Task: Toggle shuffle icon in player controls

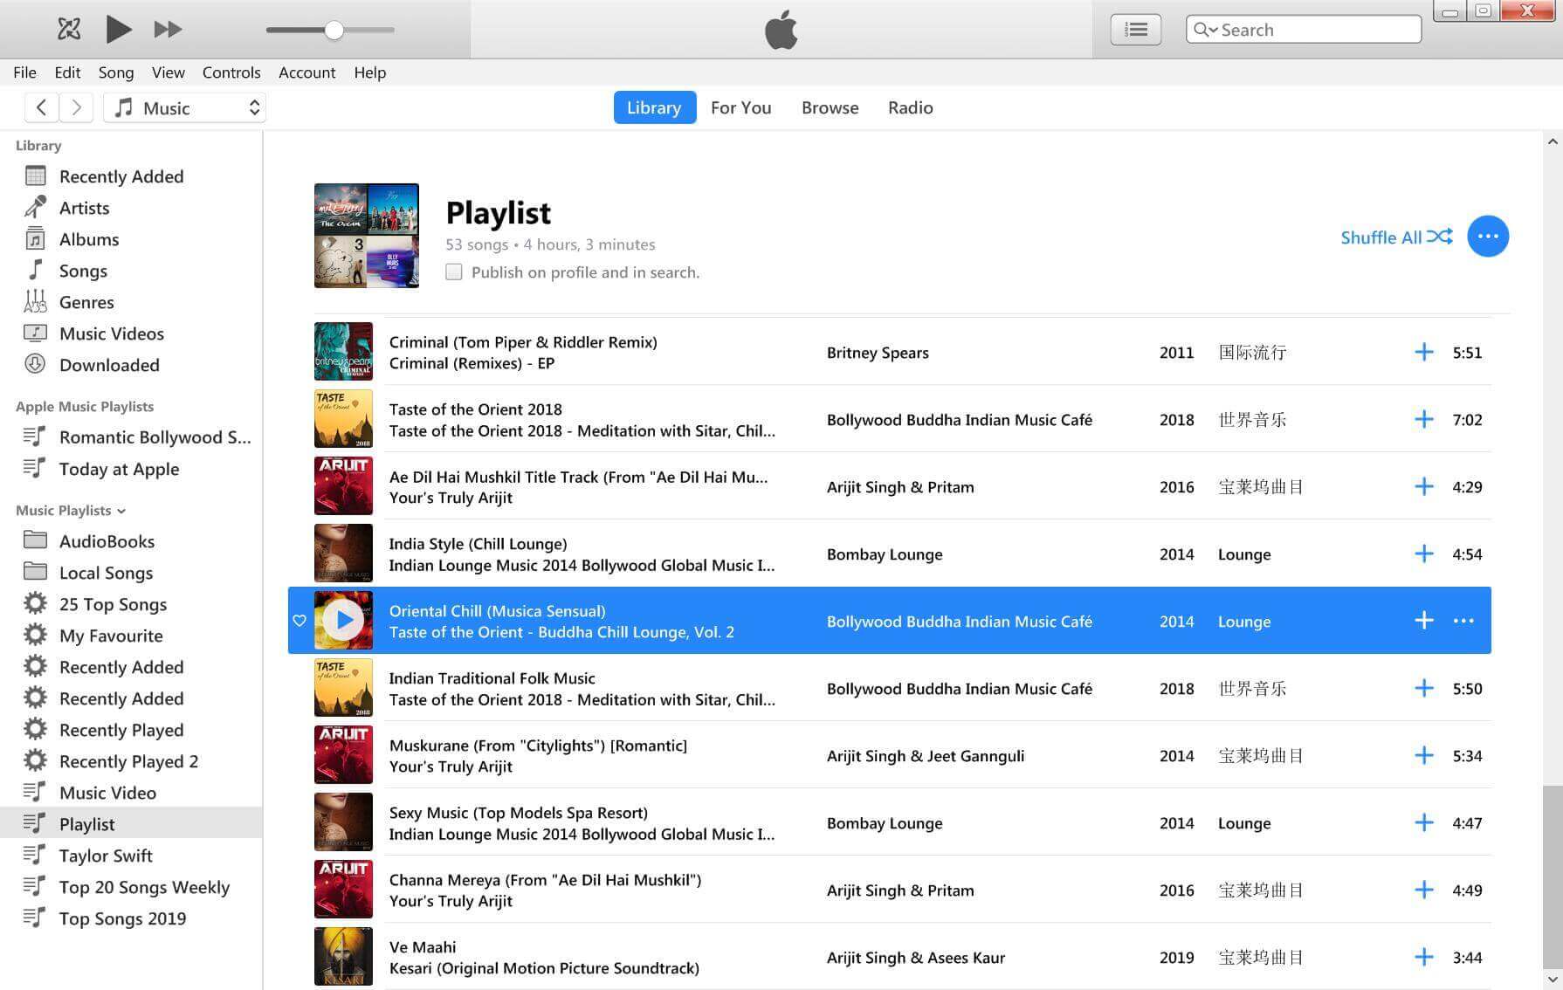Action: tap(69, 29)
